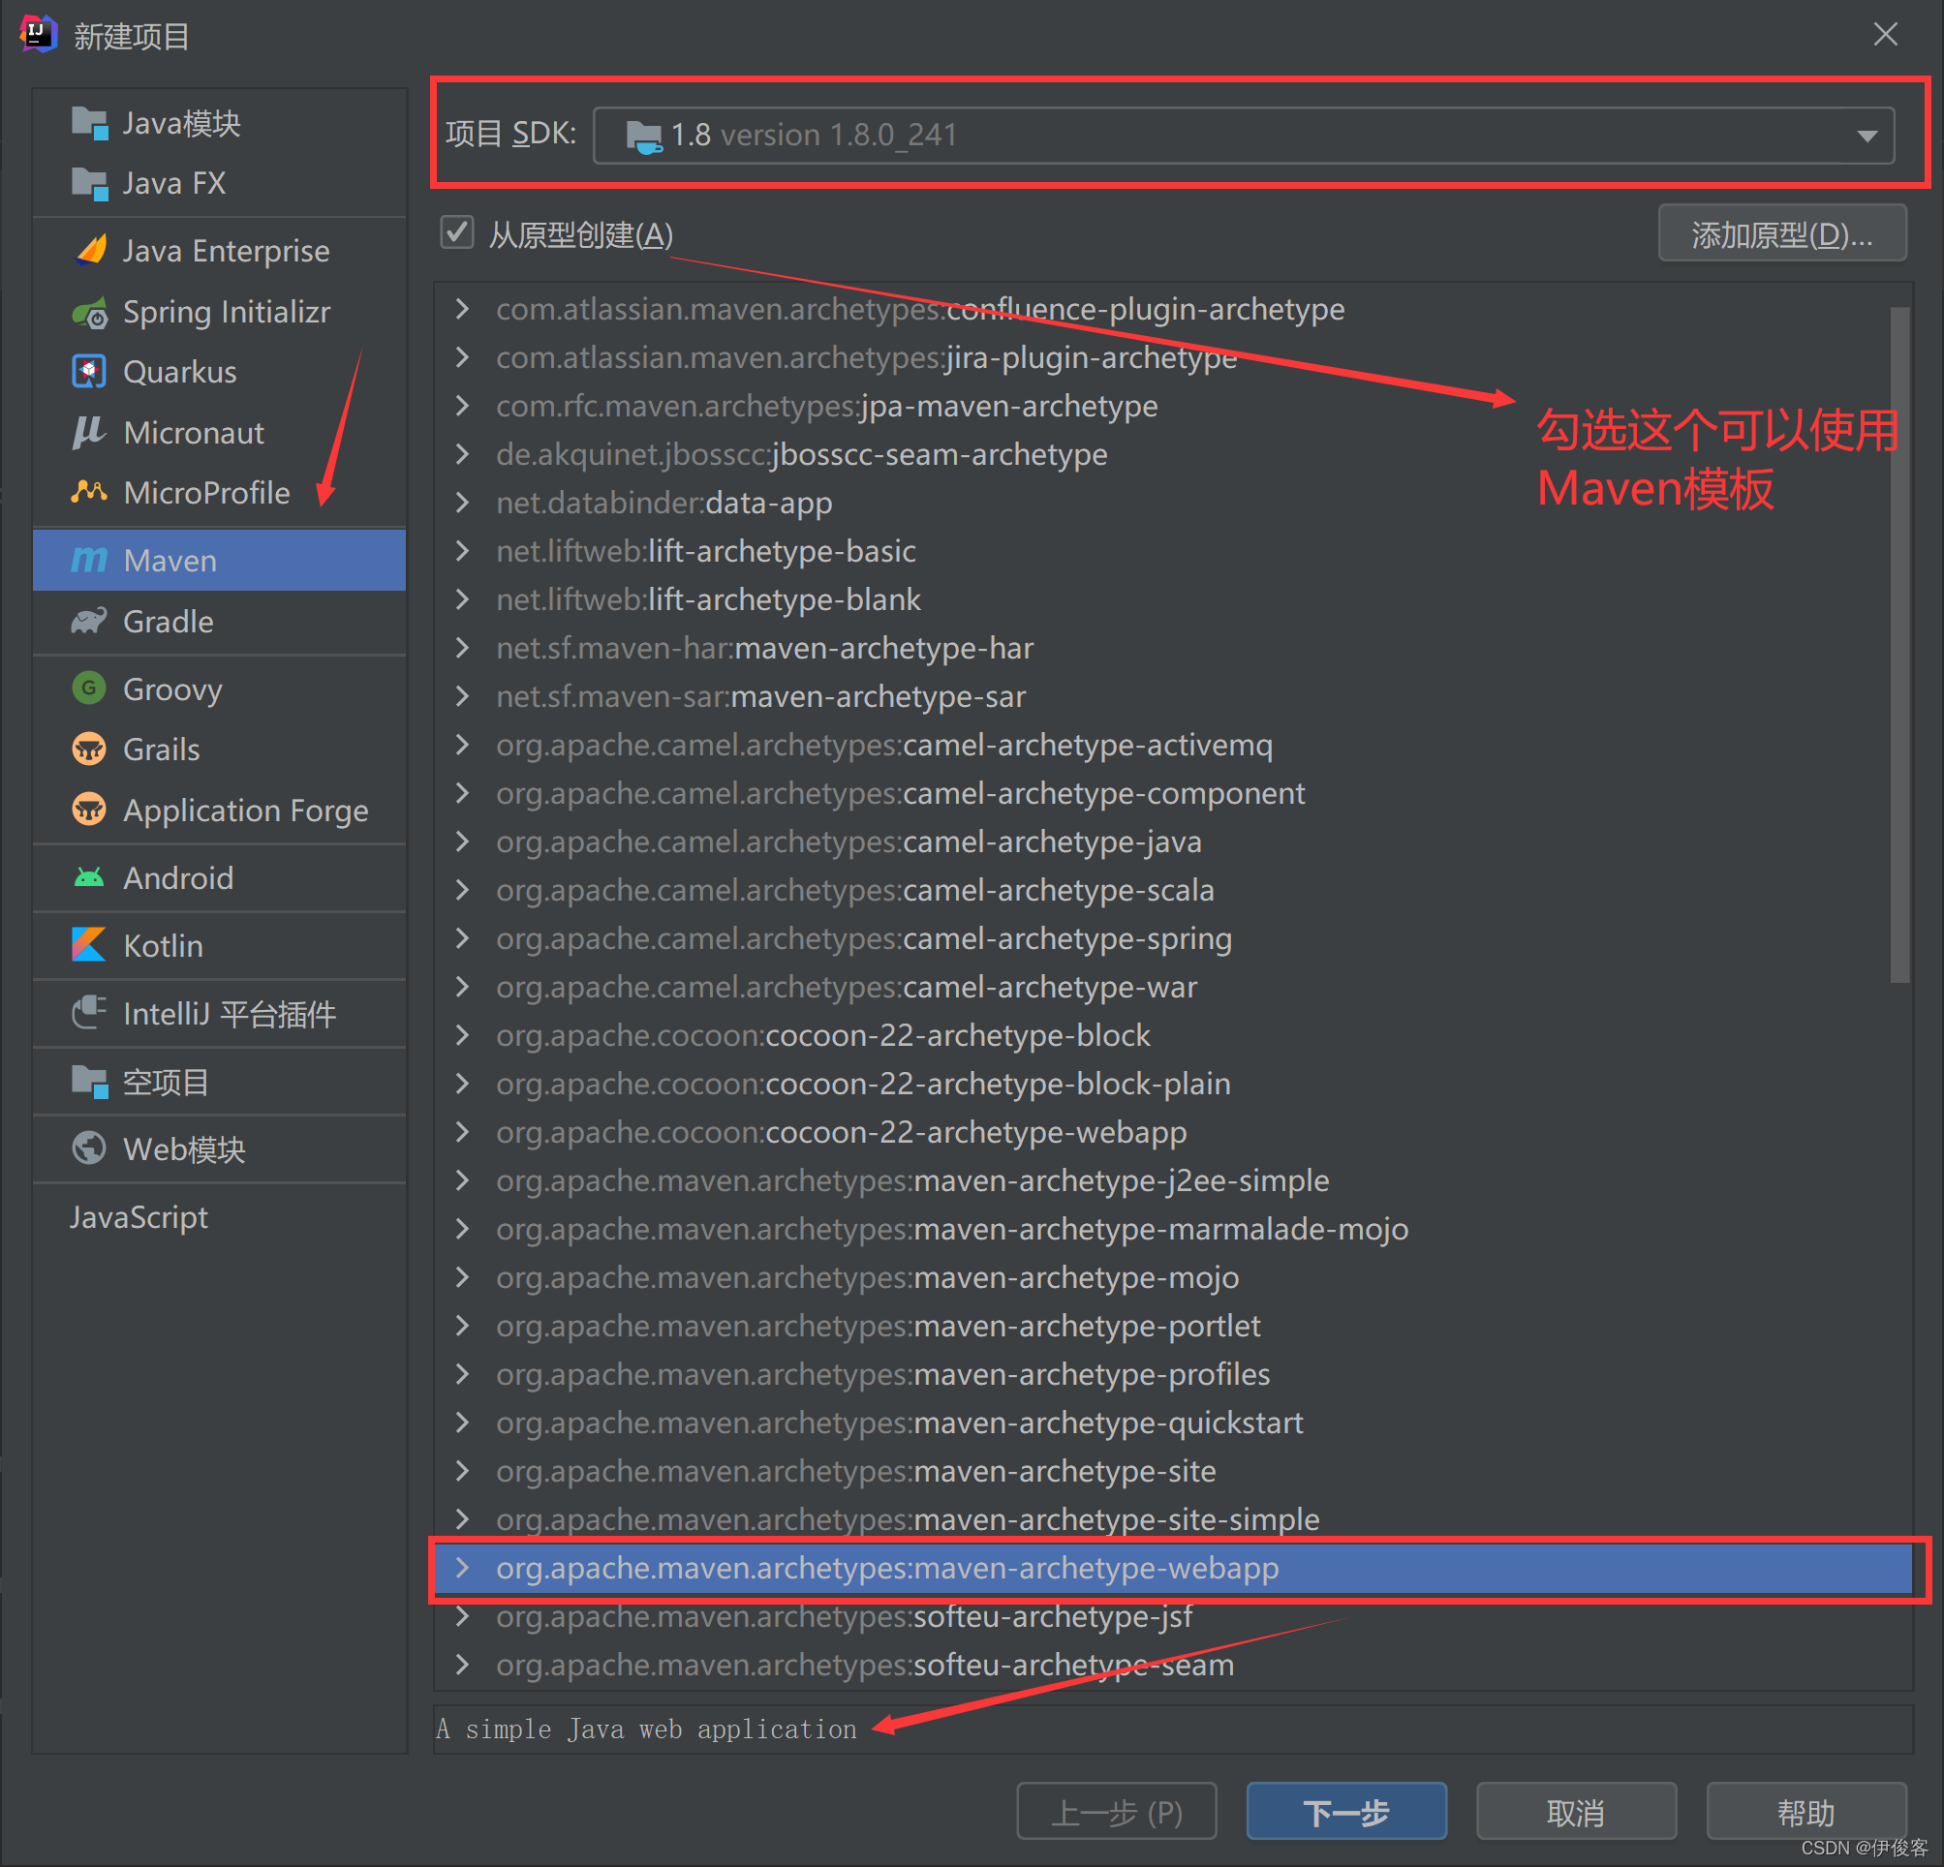This screenshot has height=1867, width=1944.
Task: Click the IntelliJ 平台插件 plug icon
Action: (89, 1013)
